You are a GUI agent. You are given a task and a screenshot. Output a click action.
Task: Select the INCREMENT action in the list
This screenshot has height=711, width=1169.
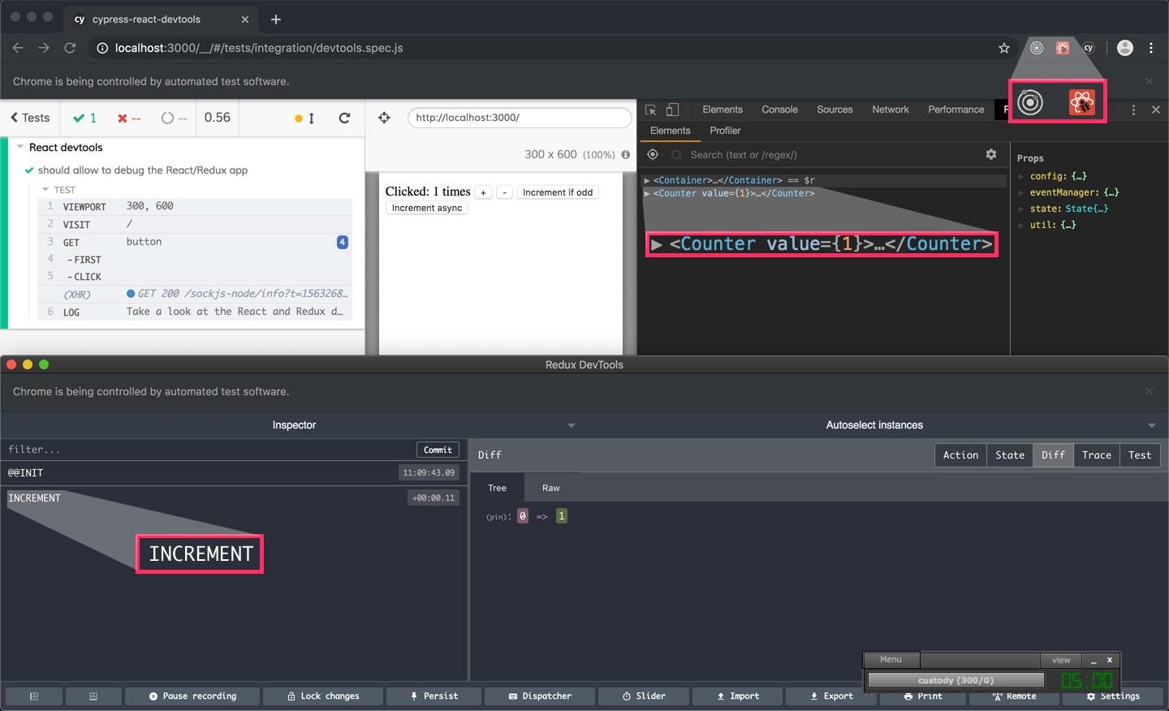click(x=34, y=498)
